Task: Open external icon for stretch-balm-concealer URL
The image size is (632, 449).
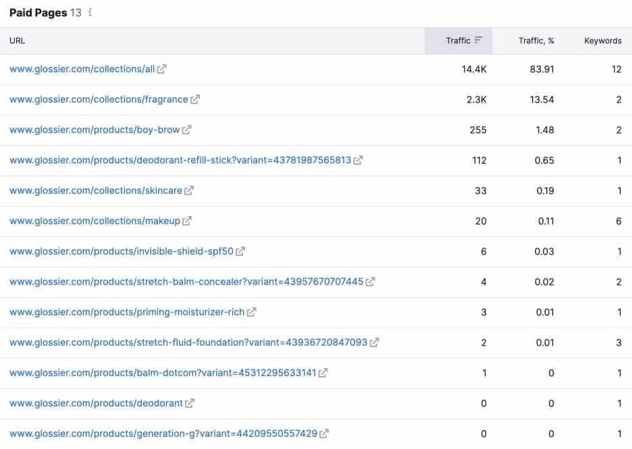Action: pyautogui.click(x=370, y=282)
